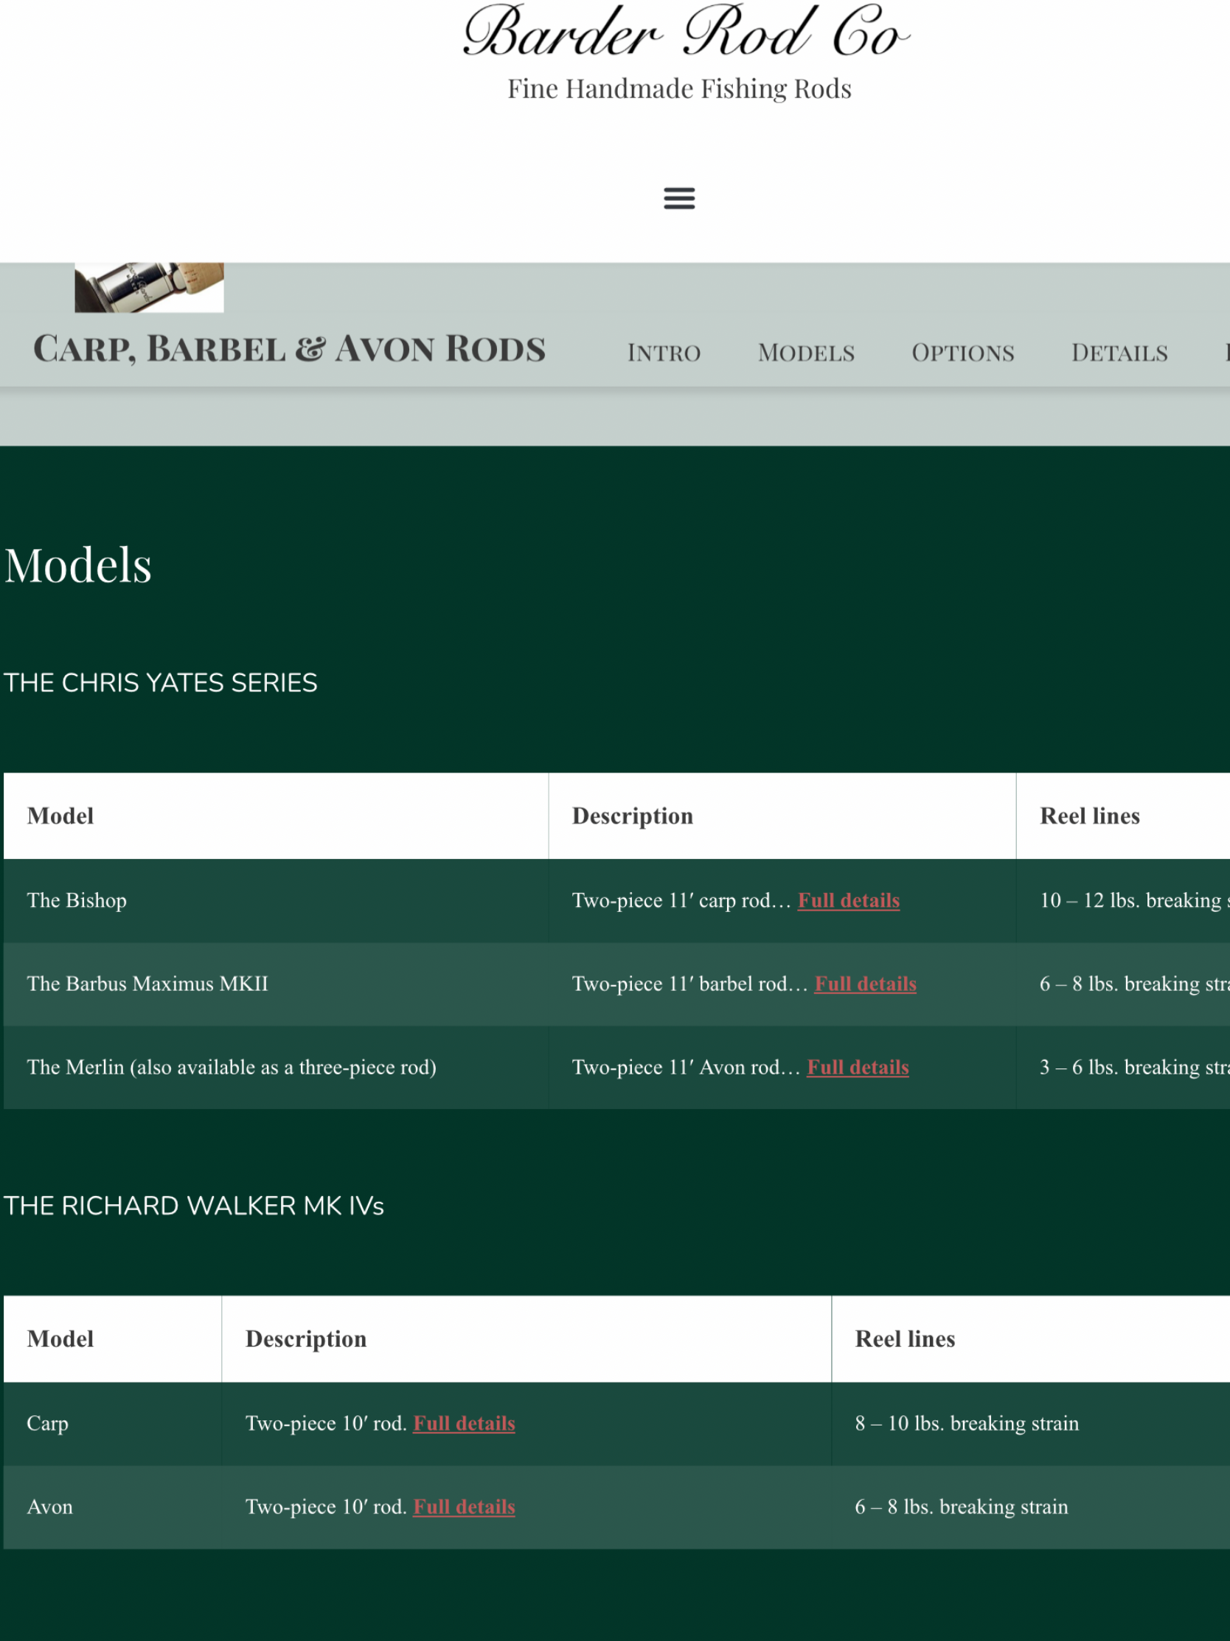Click the Fine Handmade Fishing Rods tagline
The width and height of the screenshot is (1230, 1641).
(678, 89)
